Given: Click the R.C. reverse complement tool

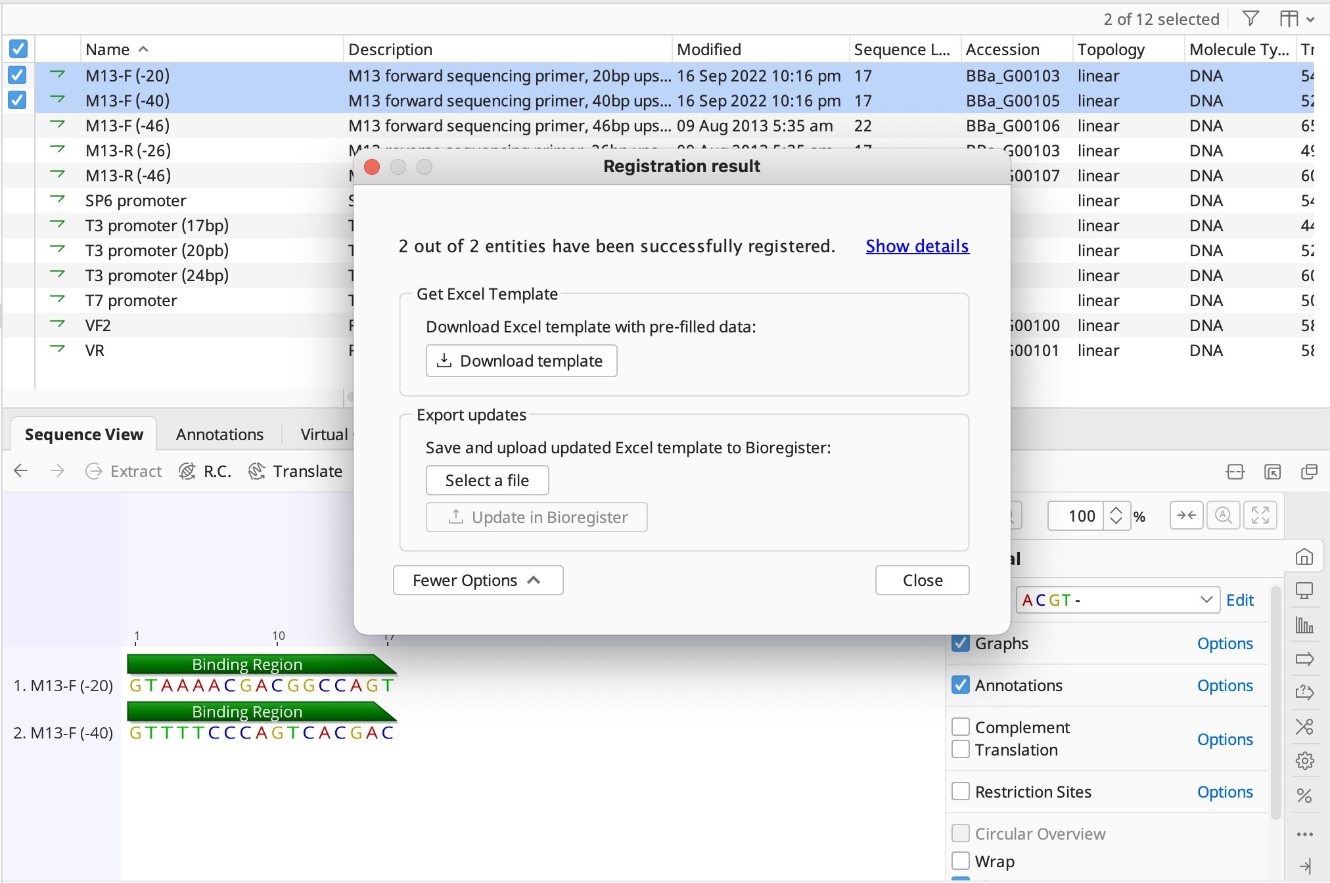Looking at the screenshot, I should tap(204, 471).
